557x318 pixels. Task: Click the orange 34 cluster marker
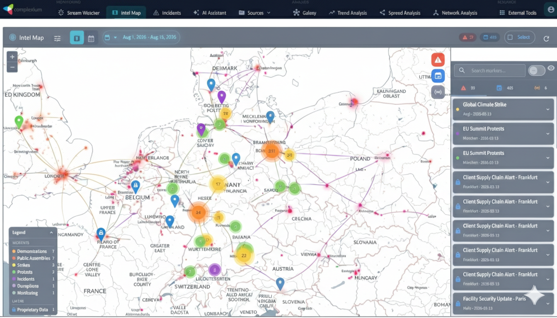(198, 212)
